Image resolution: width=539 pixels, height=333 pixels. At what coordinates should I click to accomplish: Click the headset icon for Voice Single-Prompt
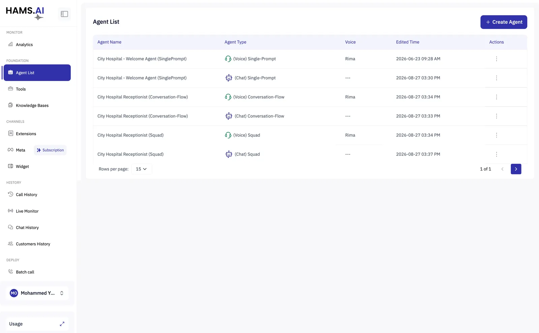228,59
